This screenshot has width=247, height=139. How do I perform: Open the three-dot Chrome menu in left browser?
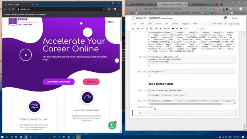point(119,9)
